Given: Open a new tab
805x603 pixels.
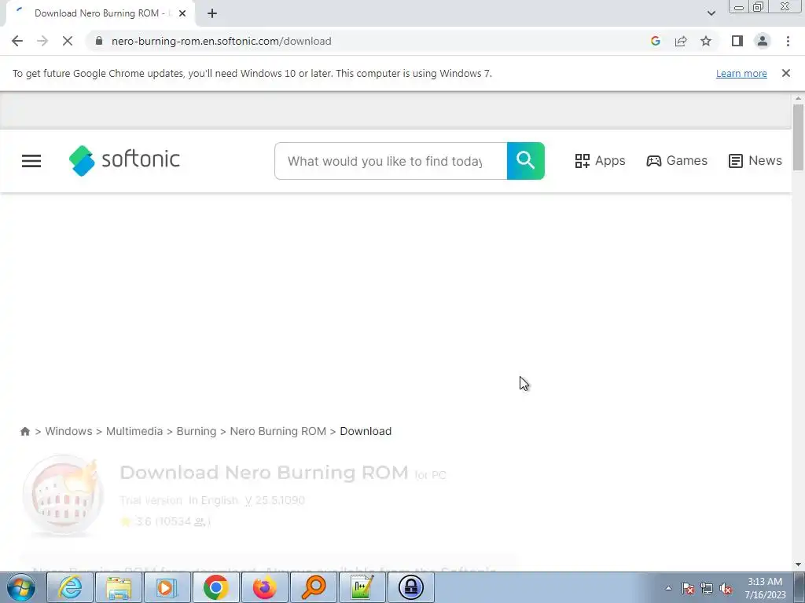Looking at the screenshot, I should pyautogui.click(x=212, y=13).
